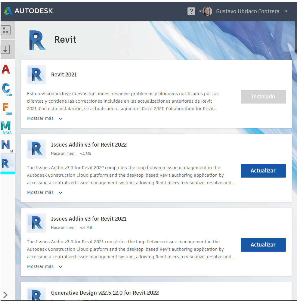Expand chevron under Issues Addin Revit 2022
Image resolution: width=297 pixels, height=301 pixels.
point(60,193)
